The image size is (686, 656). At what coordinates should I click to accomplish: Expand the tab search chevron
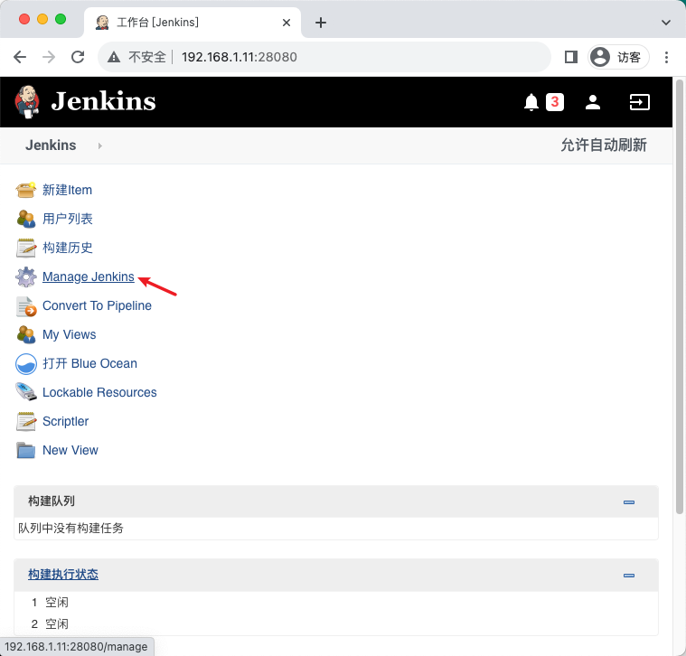666,23
